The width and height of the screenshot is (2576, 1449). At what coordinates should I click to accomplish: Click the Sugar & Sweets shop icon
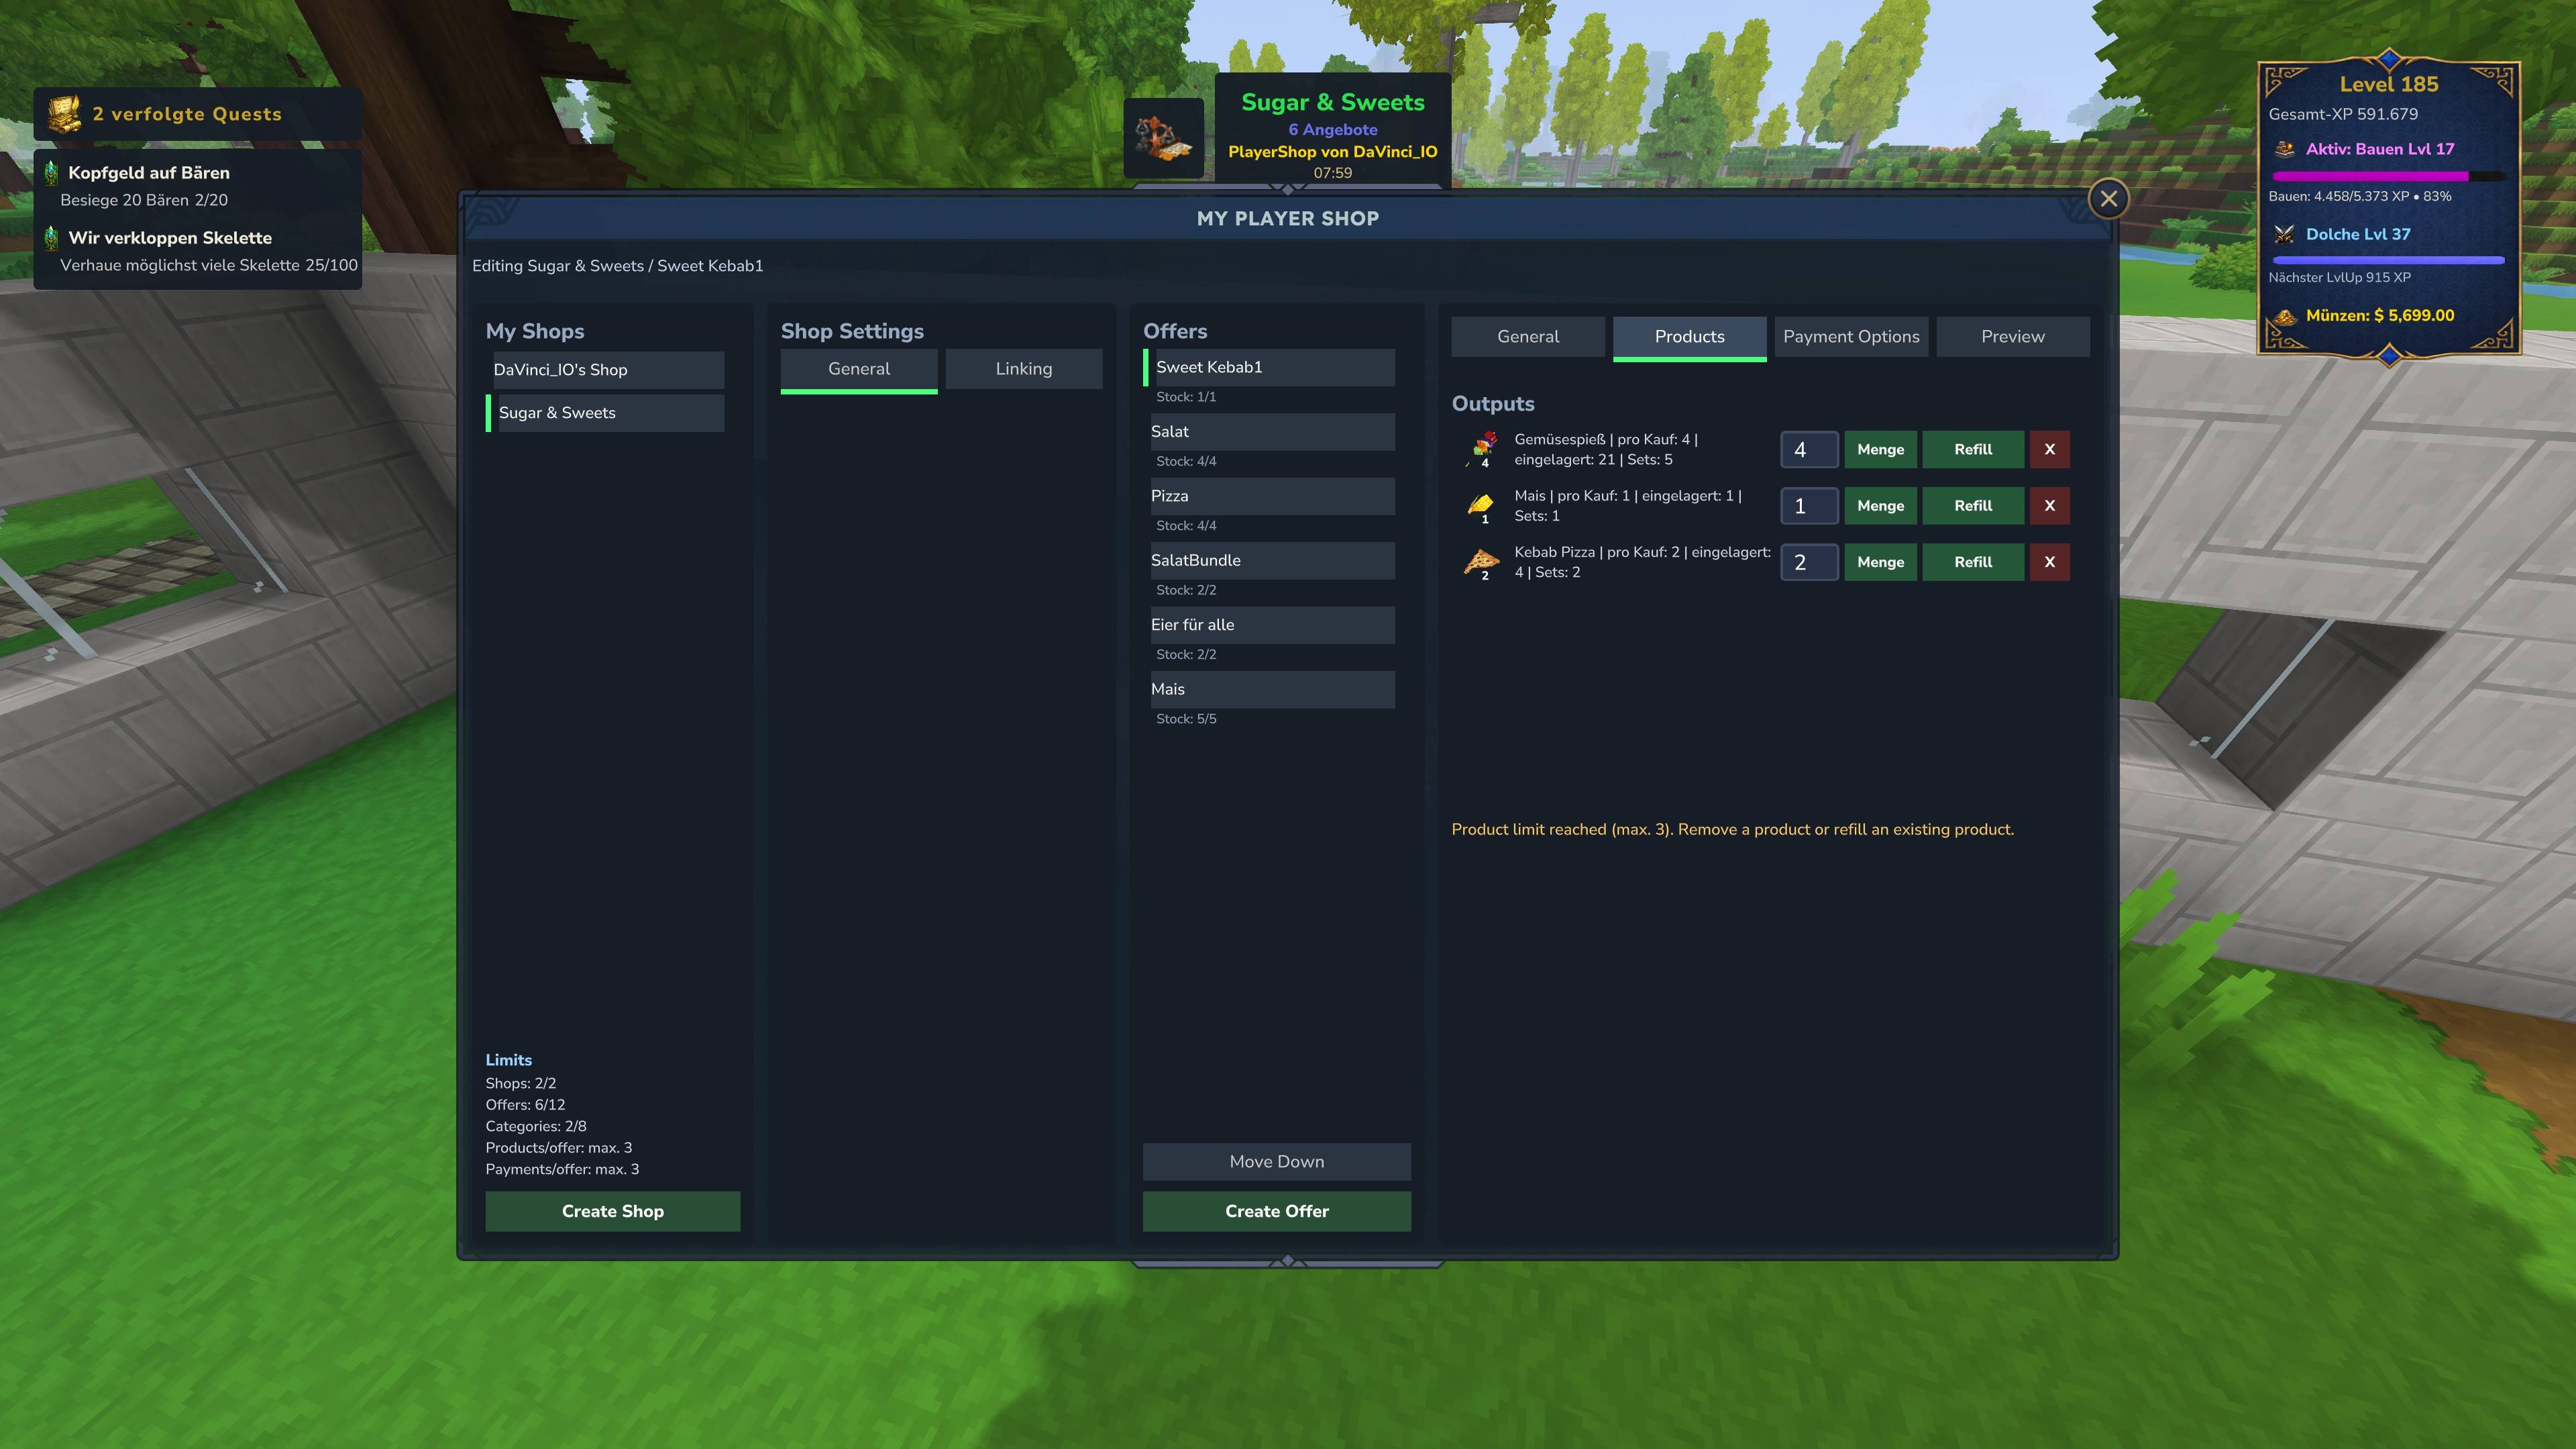[x=1163, y=138]
